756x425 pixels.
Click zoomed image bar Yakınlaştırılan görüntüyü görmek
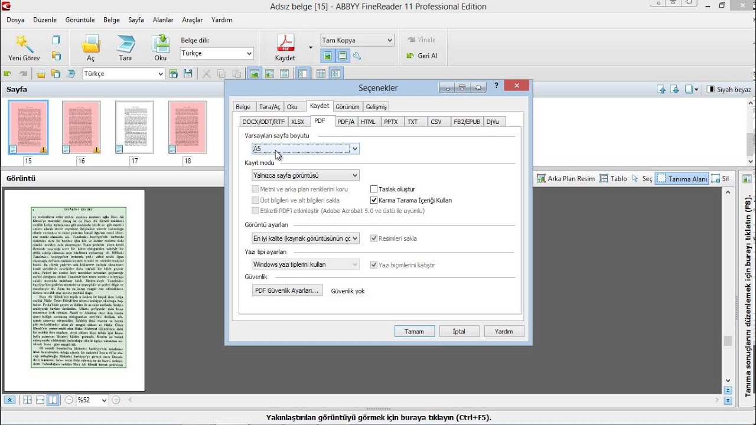(378, 417)
